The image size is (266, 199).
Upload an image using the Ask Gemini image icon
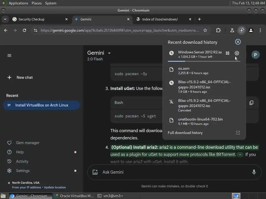point(95,172)
